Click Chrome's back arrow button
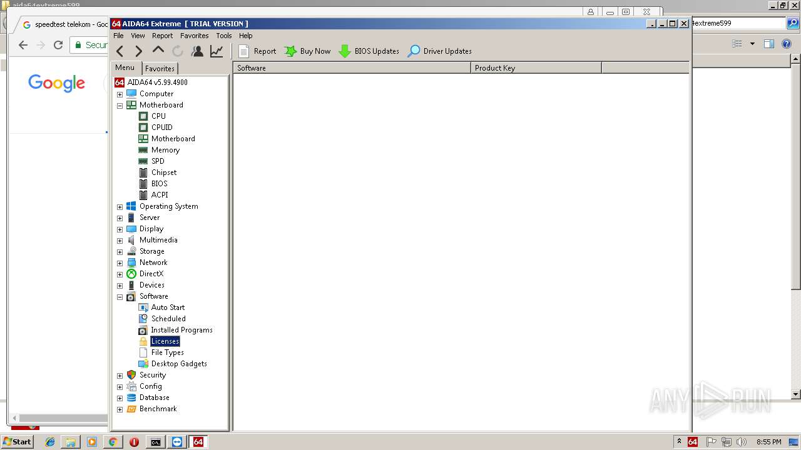 coord(23,45)
